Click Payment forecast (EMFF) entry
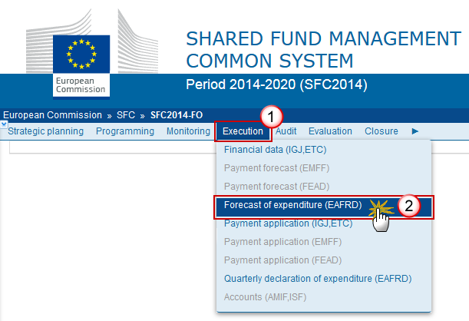469x321 pixels. coord(276,168)
